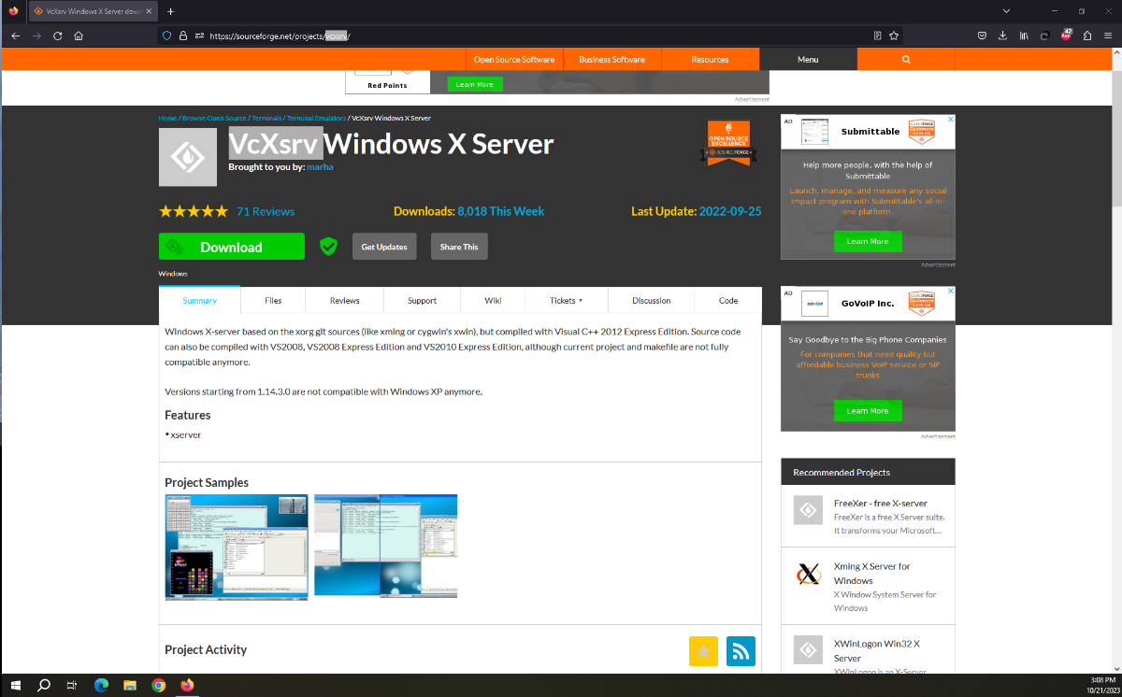Screen dimensions: 1122x697
Task: Bookmark this page with star icon
Action: (x=894, y=36)
